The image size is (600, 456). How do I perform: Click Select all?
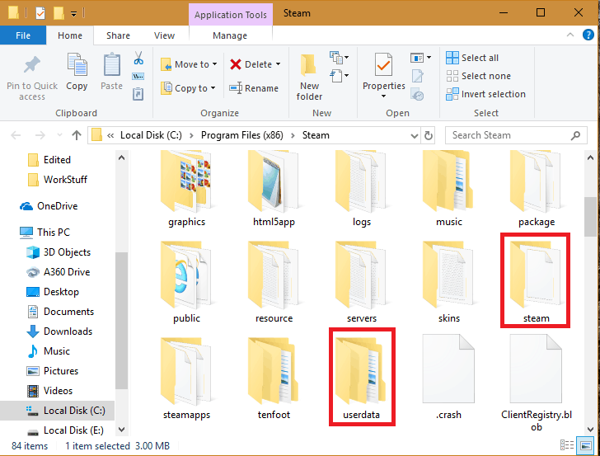[x=472, y=58]
